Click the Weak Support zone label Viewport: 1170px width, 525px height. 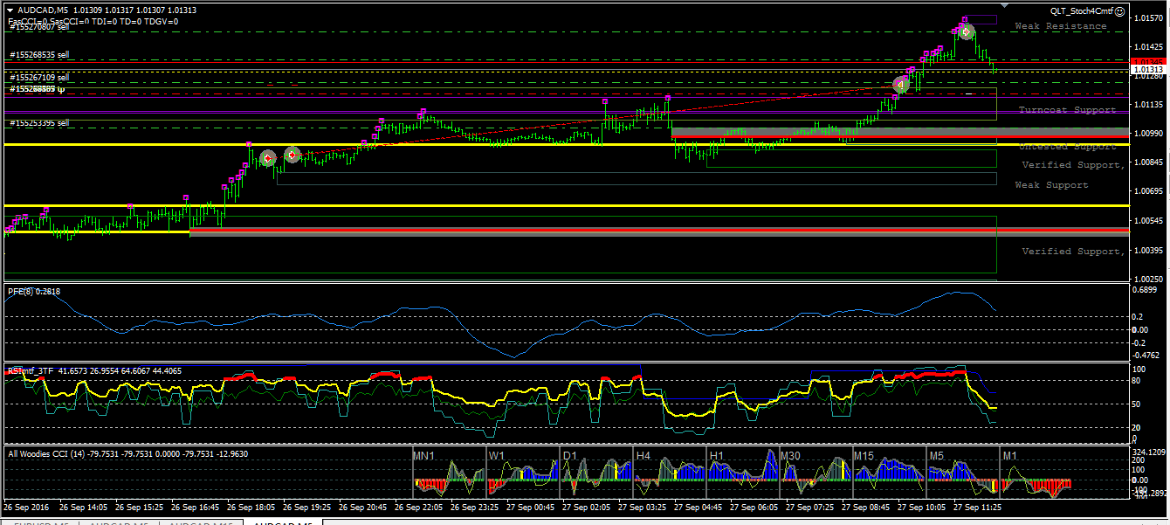[1051, 185]
